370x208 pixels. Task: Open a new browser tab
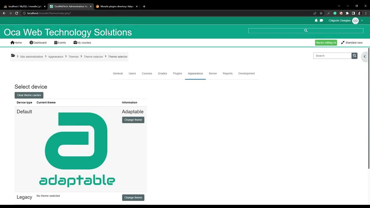tap(144, 6)
